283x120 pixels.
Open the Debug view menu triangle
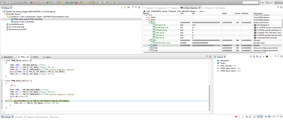(133, 7)
